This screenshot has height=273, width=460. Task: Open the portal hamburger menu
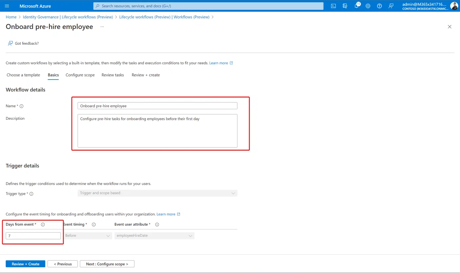(x=7, y=6)
